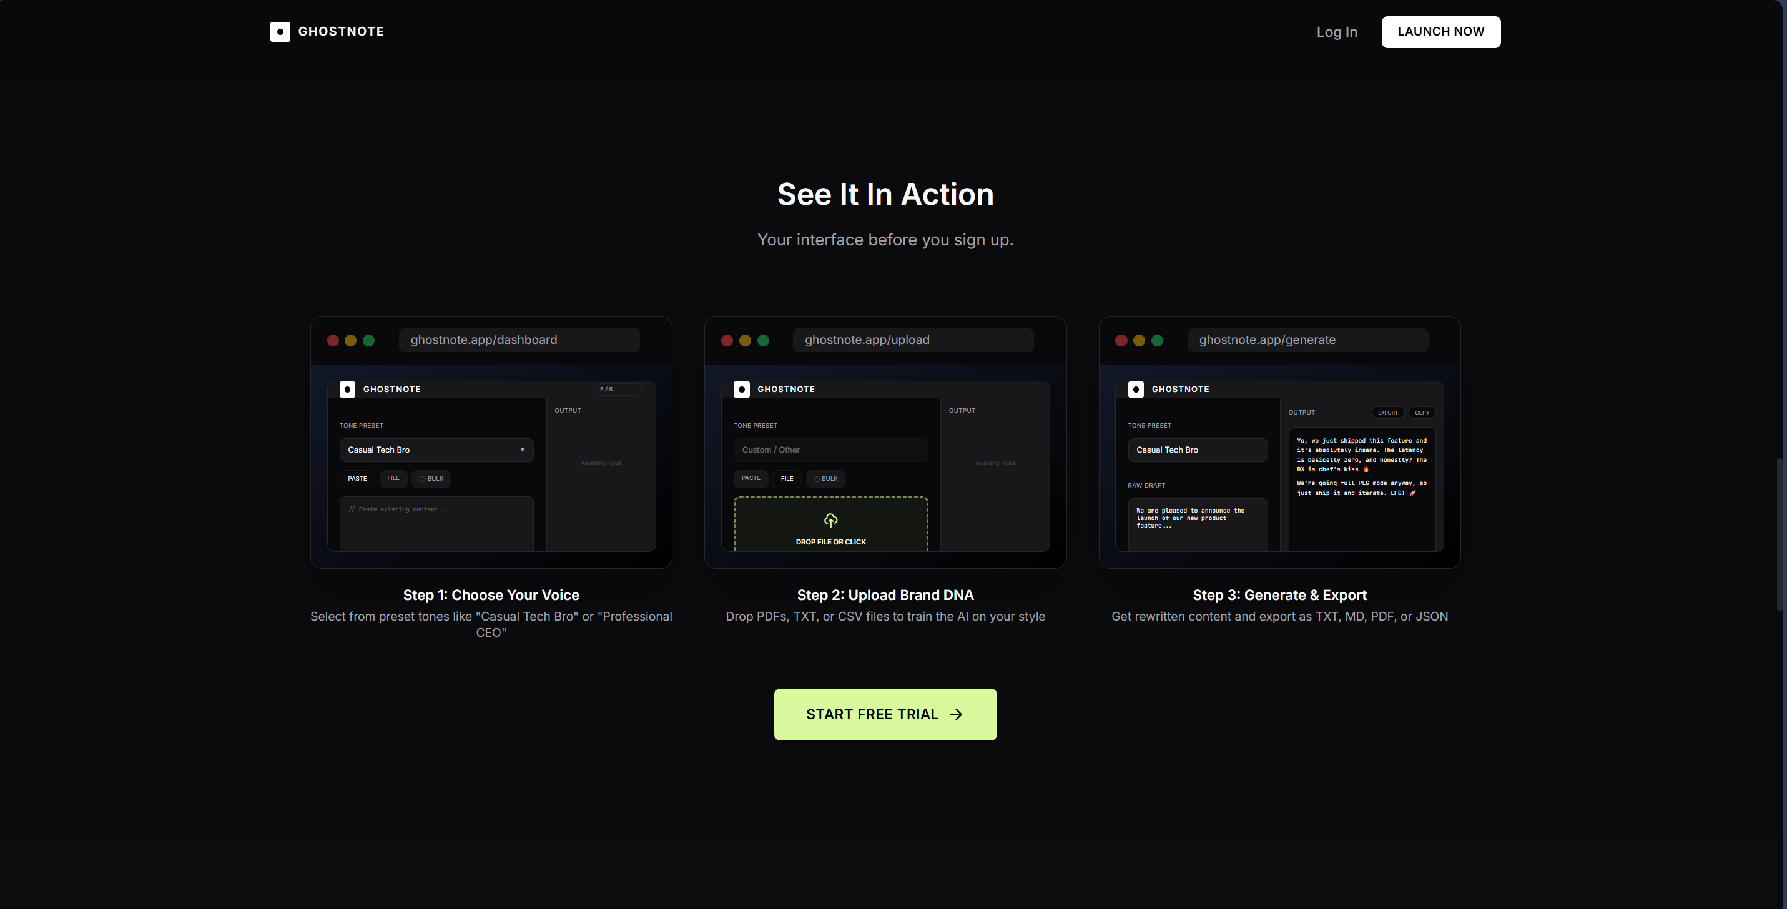
Task: Click the ghostnote.app/generate address bar
Action: point(1307,340)
